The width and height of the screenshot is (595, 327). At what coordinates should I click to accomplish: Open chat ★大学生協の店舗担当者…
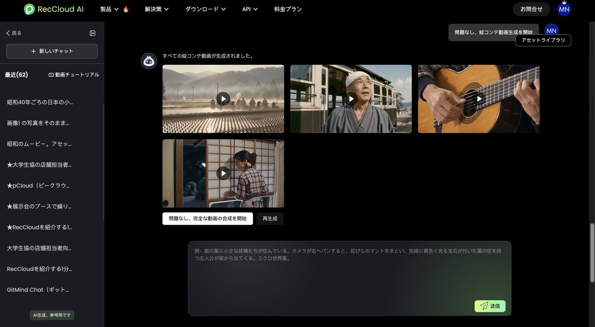click(39, 165)
